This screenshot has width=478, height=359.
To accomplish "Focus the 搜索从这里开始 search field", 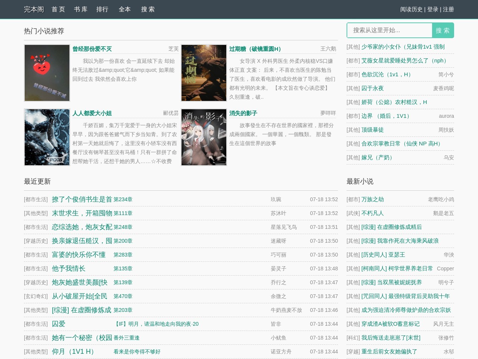I will point(389,30).
